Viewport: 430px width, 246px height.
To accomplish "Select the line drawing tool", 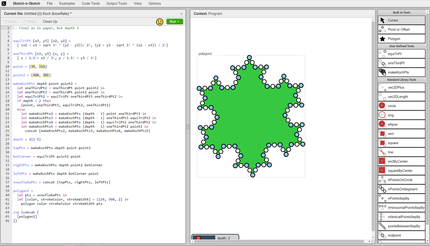I will pos(402,152).
